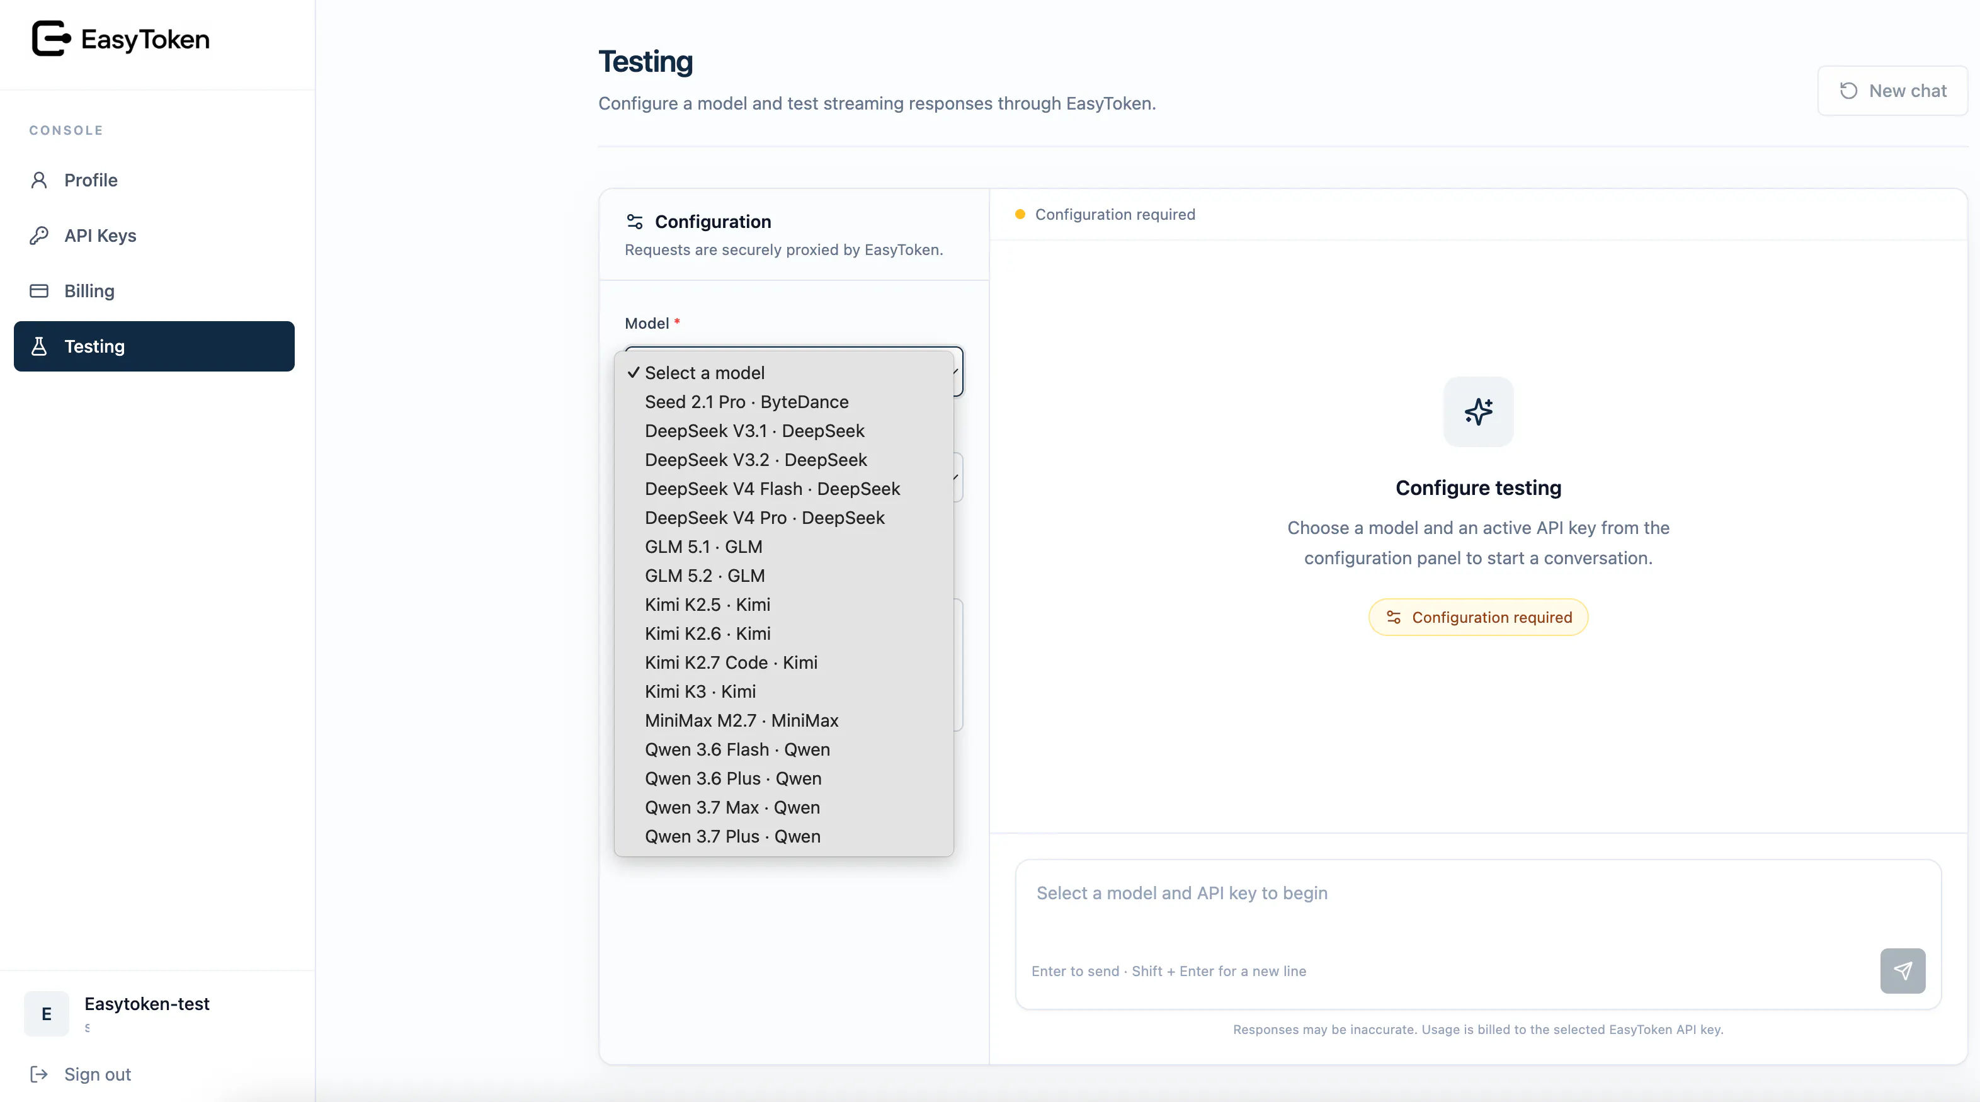The height and width of the screenshot is (1102, 1980).
Task: Click the yellow status dot beside Configuration required
Action: (1020, 214)
